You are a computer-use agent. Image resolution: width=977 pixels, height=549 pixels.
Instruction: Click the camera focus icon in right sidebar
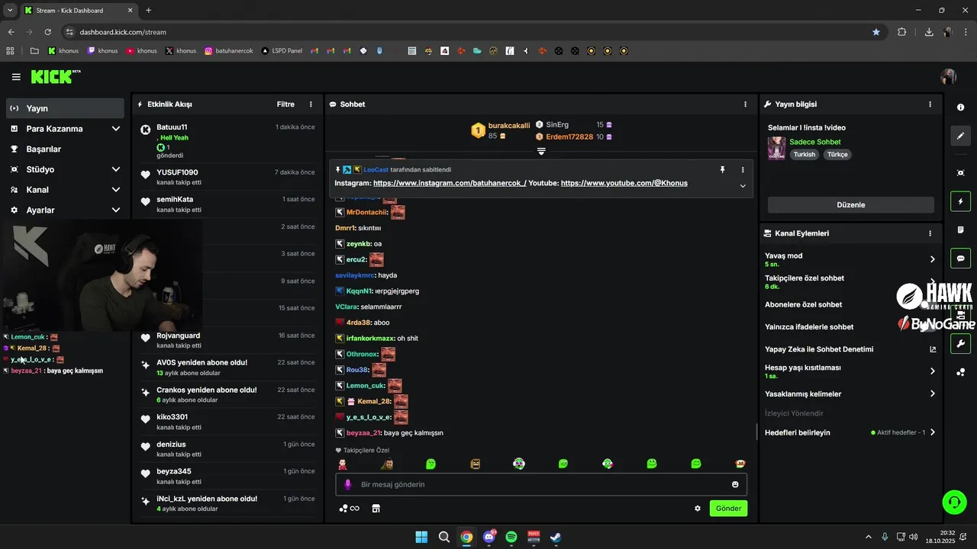pos(961,173)
